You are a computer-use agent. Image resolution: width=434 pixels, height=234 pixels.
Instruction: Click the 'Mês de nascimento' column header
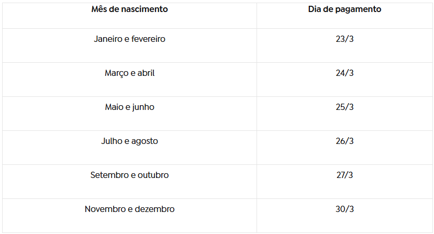pyautogui.click(x=129, y=9)
